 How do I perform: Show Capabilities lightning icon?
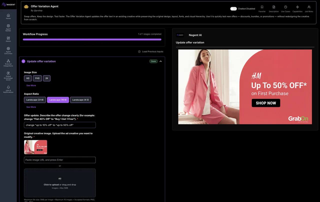click(x=297, y=7)
